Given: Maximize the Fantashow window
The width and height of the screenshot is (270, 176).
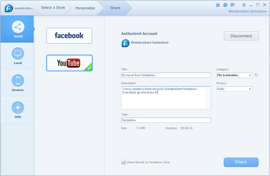Looking at the screenshot, I should pyautogui.click(x=258, y=5).
